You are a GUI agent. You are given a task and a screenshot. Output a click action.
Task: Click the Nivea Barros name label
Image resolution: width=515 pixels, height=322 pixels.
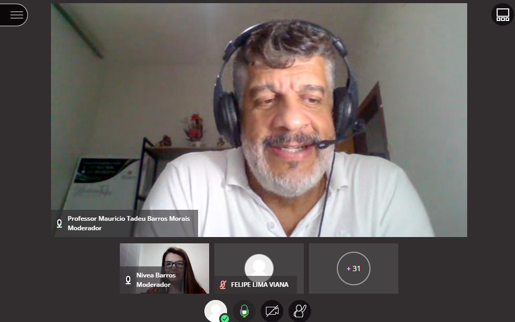click(x=156, y=275)
